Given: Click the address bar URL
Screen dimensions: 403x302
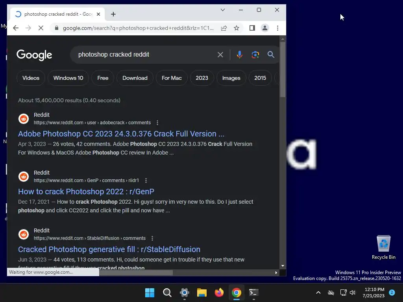Looking at the screenshot, I should (x=138, y=28).
